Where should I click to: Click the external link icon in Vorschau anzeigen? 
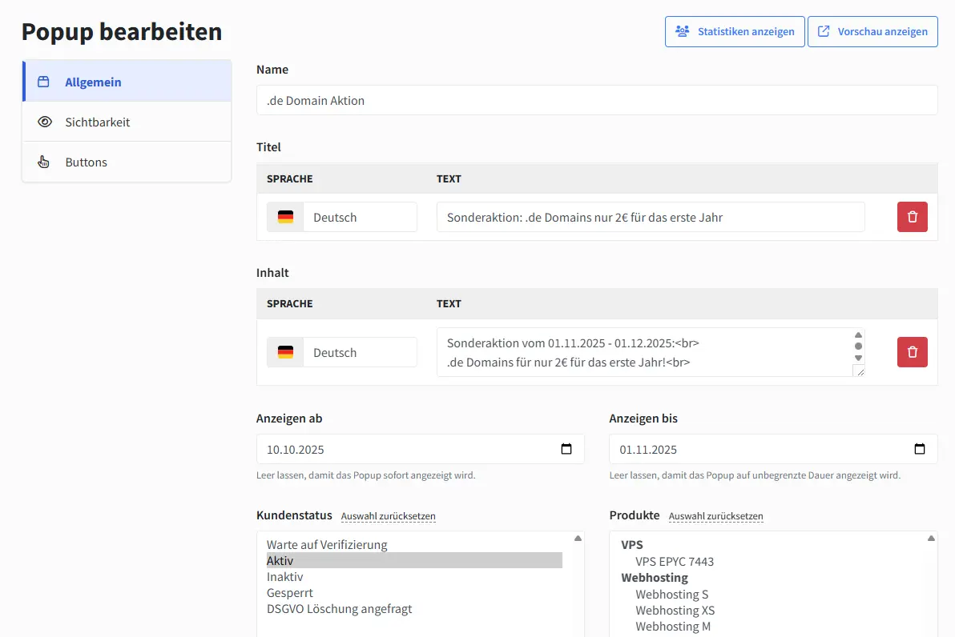click(x=824, y=31)
